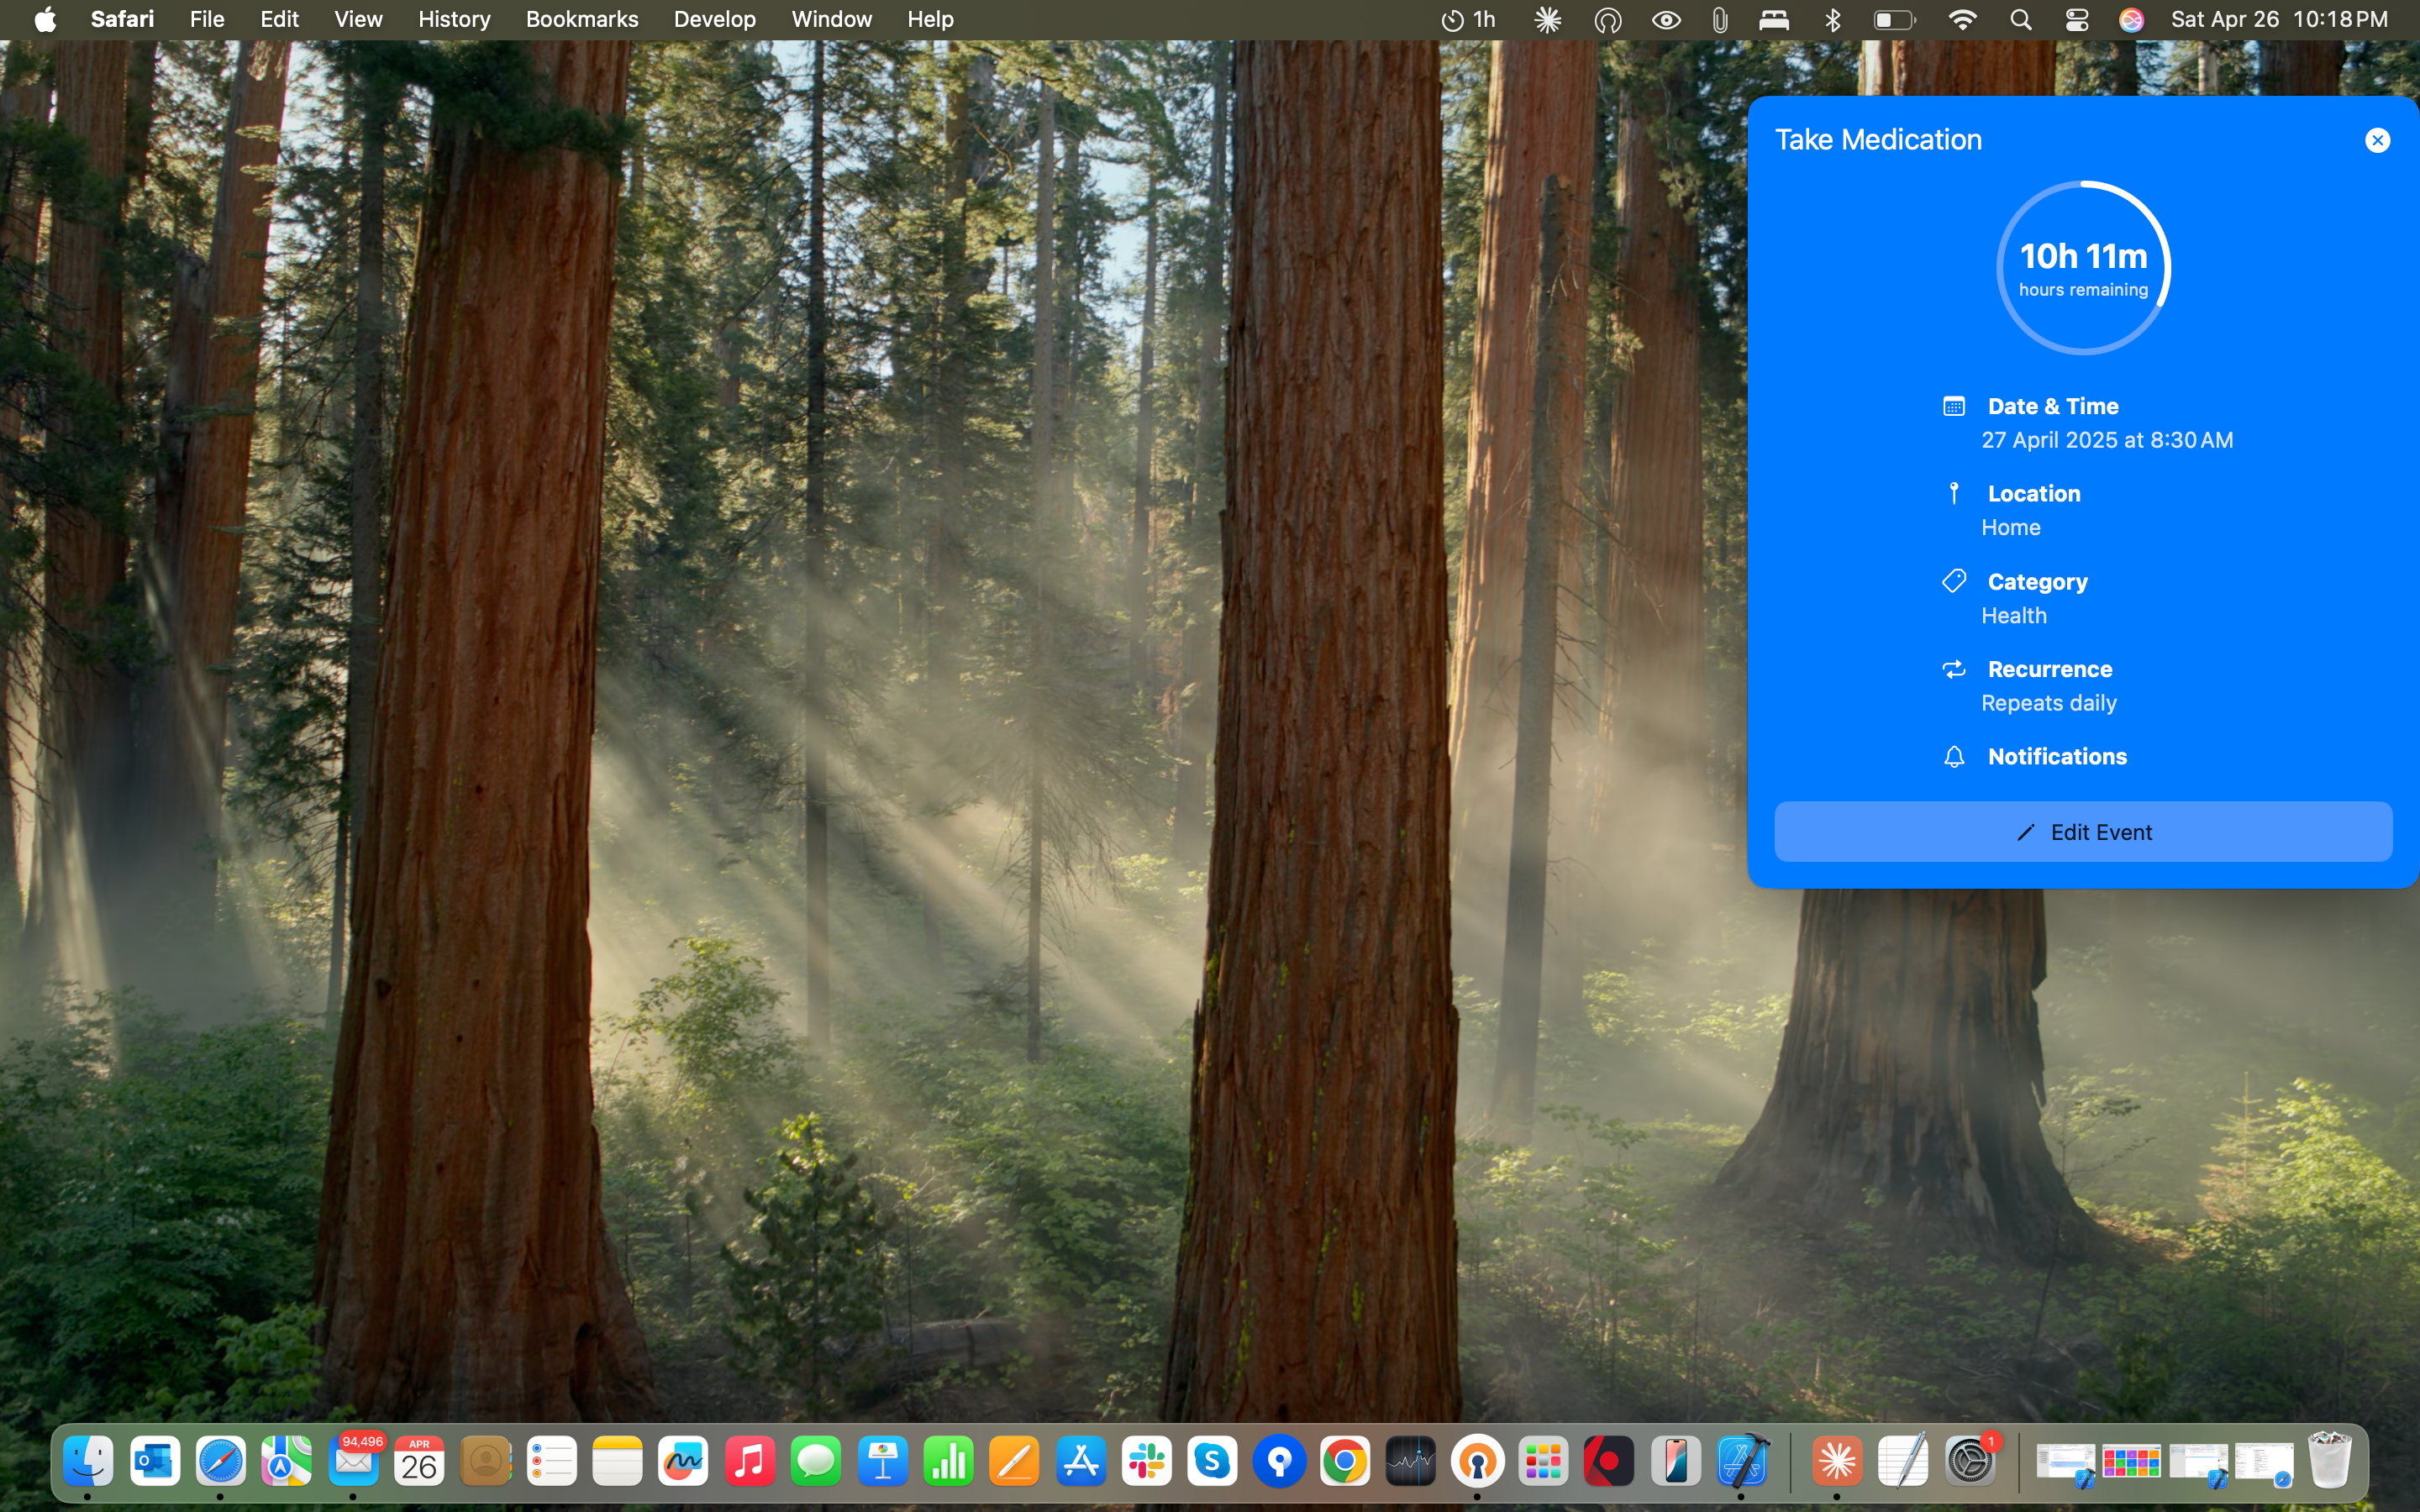The height and width of the screenshot is (1512, 2420).
Task: Click the date and time clock
Action: point(2279,20)
